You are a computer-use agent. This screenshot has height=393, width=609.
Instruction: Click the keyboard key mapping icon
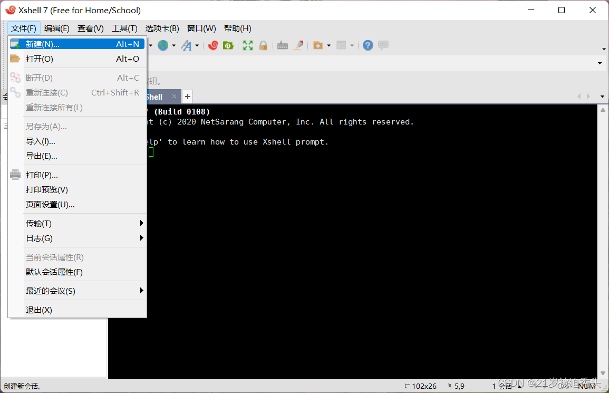[283, 45]
